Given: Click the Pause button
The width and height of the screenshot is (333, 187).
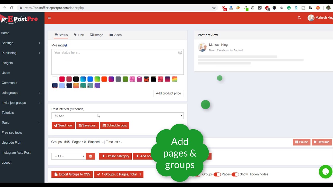Looking at the screenshot, I should point(302,142).
